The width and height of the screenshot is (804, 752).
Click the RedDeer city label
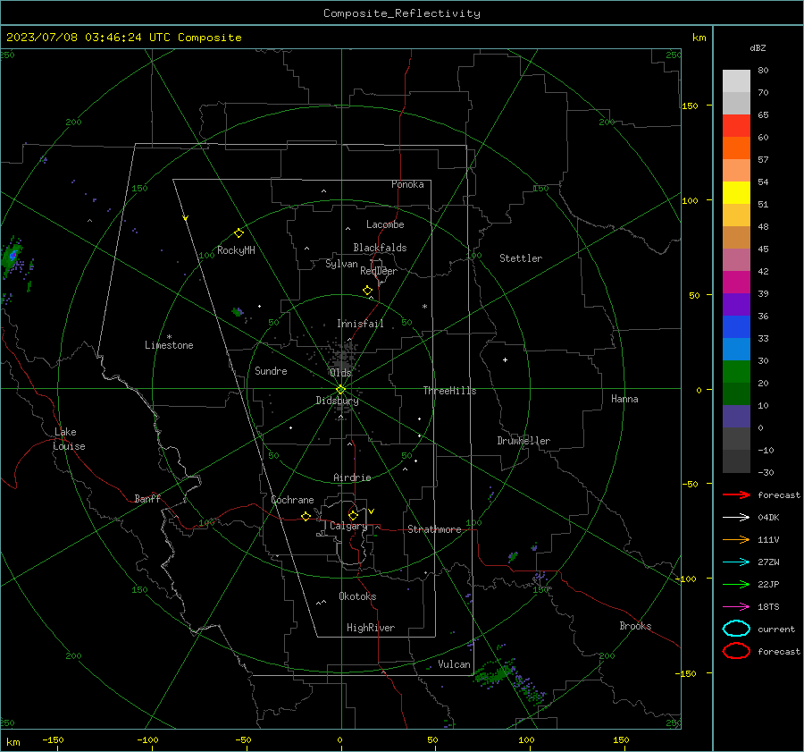click(x=379, y=271)
